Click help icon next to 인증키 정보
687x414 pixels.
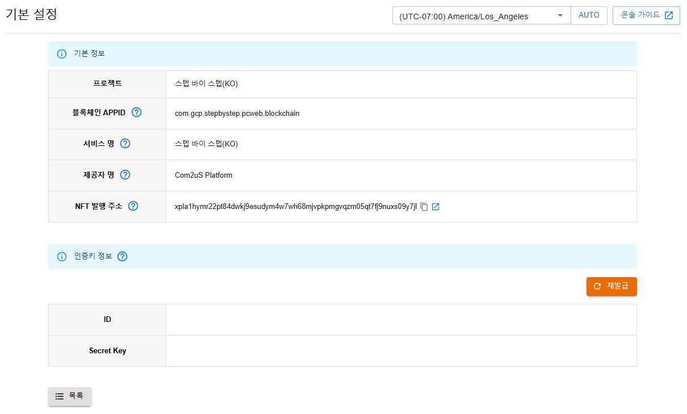pyautogui.click(x=122, y=257)
